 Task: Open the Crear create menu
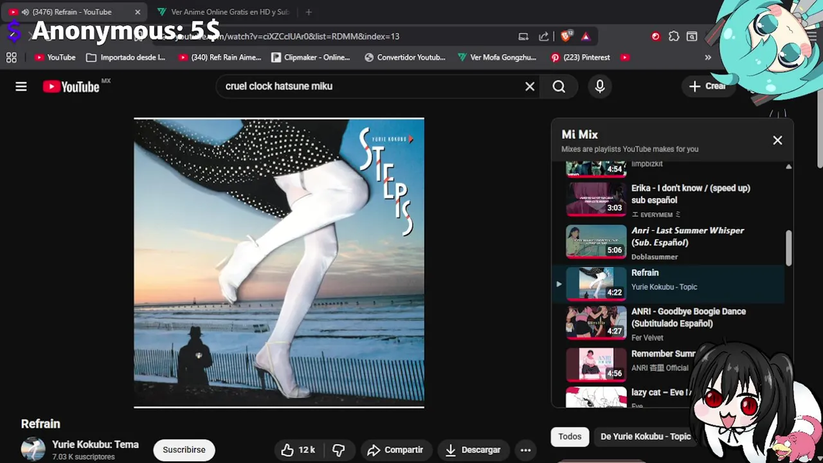(707, 86)
